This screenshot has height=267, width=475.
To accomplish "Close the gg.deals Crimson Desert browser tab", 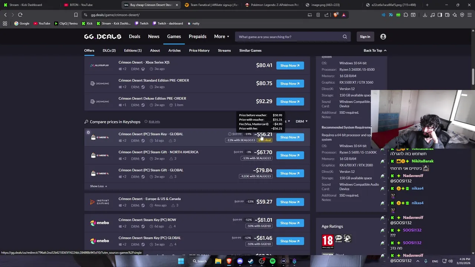I will pos(177,5).
